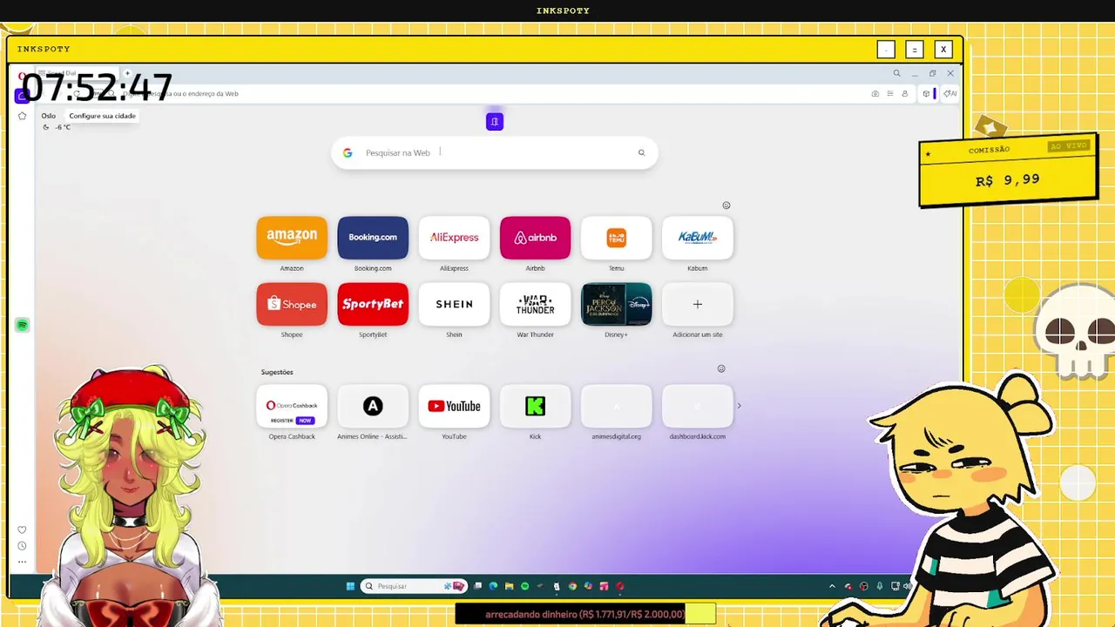This screenshot has width=1115, height=627.
Task: Open the Kick suggestion tile
Action: click(535, 406)
